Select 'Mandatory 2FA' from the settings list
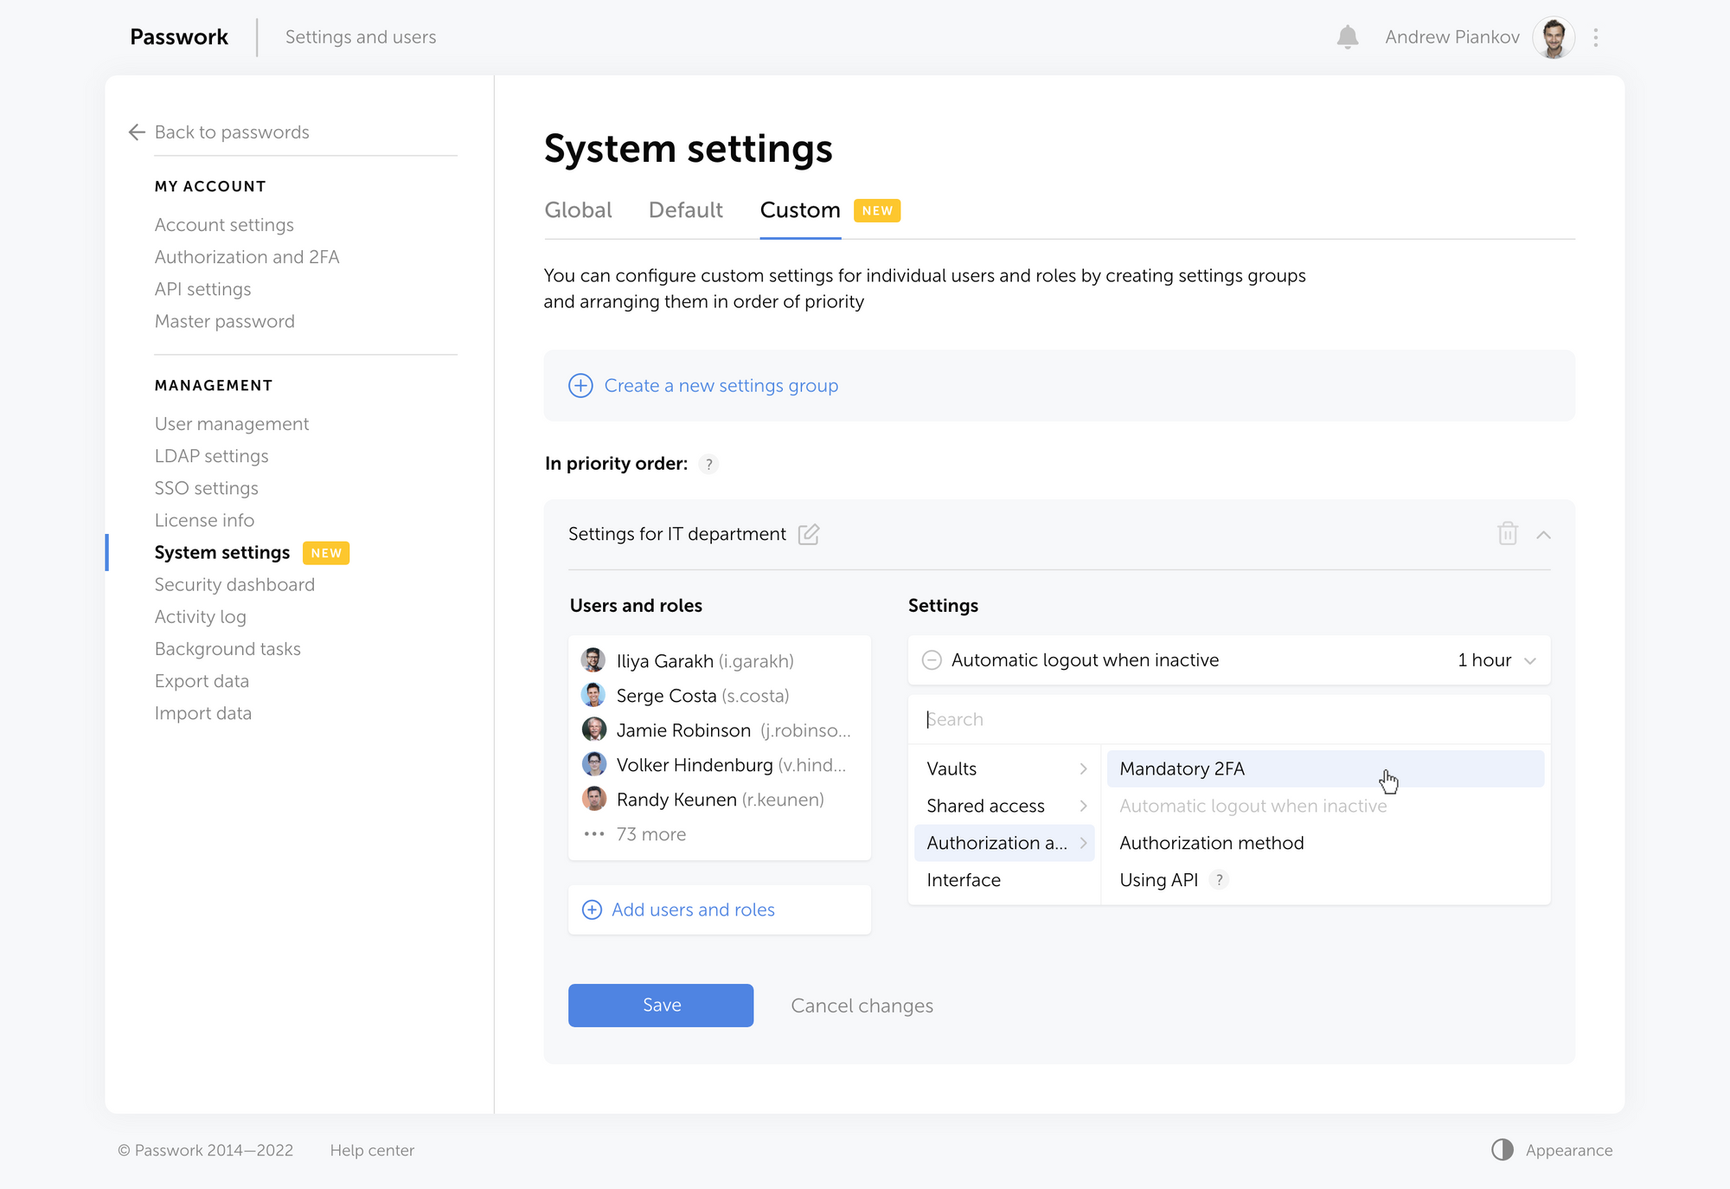Viewport: 1730px width, 1189px height. [x=1182, y=768]
